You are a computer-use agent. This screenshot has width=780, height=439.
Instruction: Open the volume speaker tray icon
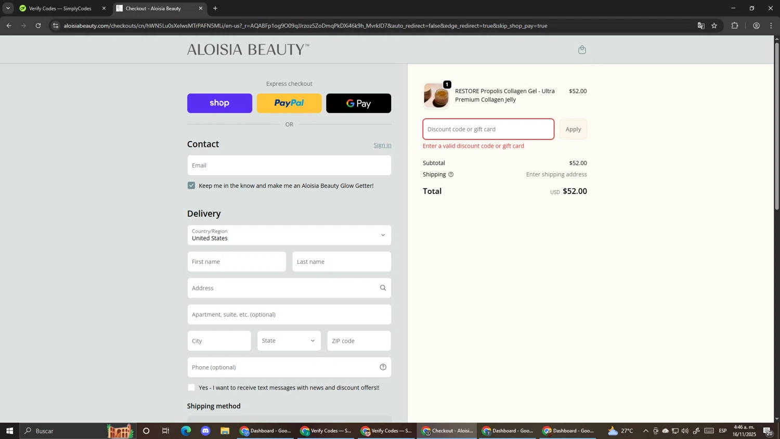685,431
